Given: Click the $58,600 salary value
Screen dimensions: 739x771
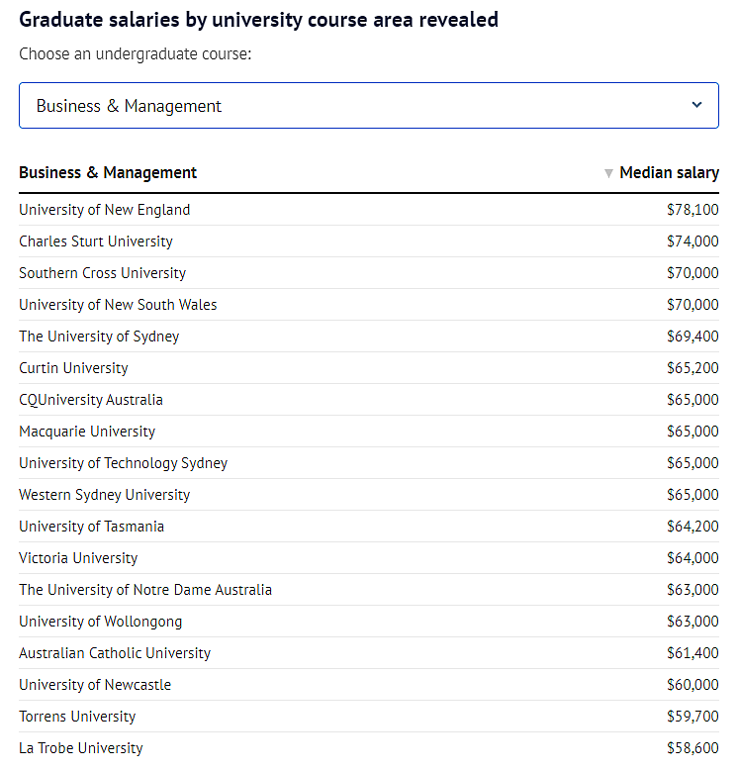Looking at the screenshot, I should (x=693, y=748).
